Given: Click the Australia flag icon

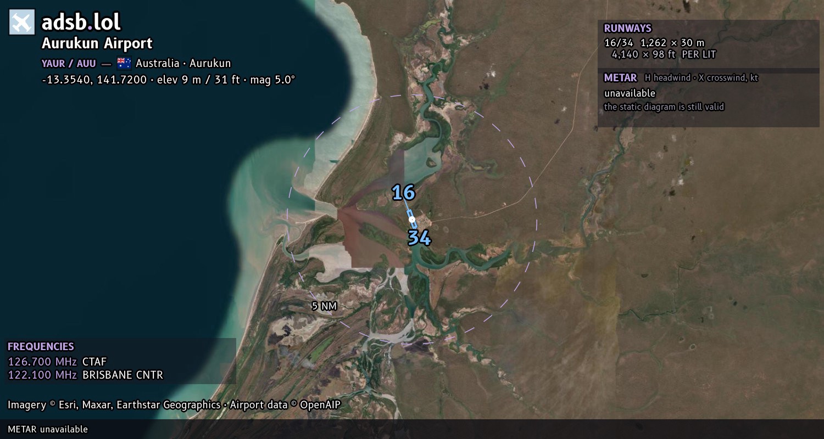Looking at the screenshot, I should tap(124, 63).
